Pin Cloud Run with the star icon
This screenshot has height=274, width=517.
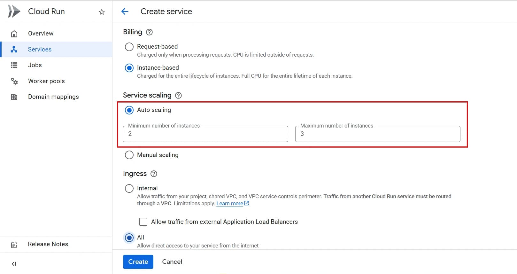coord(102,12)
